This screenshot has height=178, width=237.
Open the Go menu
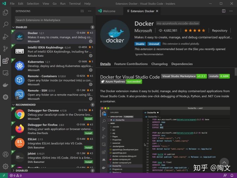click(55, 4)
